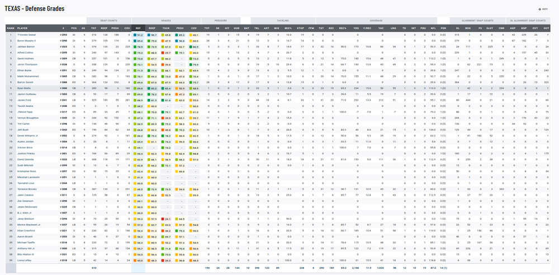
Task: Open Malik Muhammad player link
Action: pyautogui.click(x=27, y=76)
